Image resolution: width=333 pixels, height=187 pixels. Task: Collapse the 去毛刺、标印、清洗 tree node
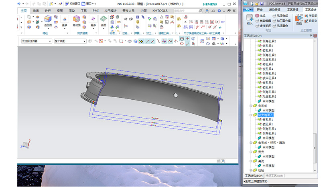click(251, 143)
